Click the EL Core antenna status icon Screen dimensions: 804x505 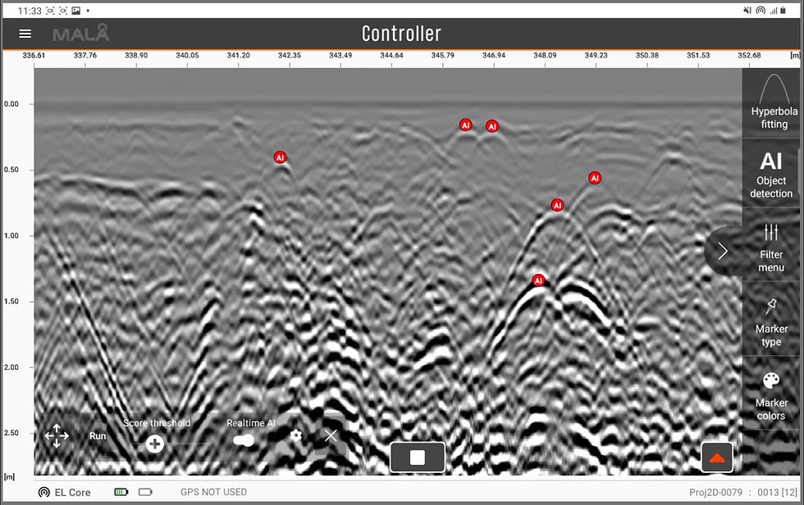44,492
